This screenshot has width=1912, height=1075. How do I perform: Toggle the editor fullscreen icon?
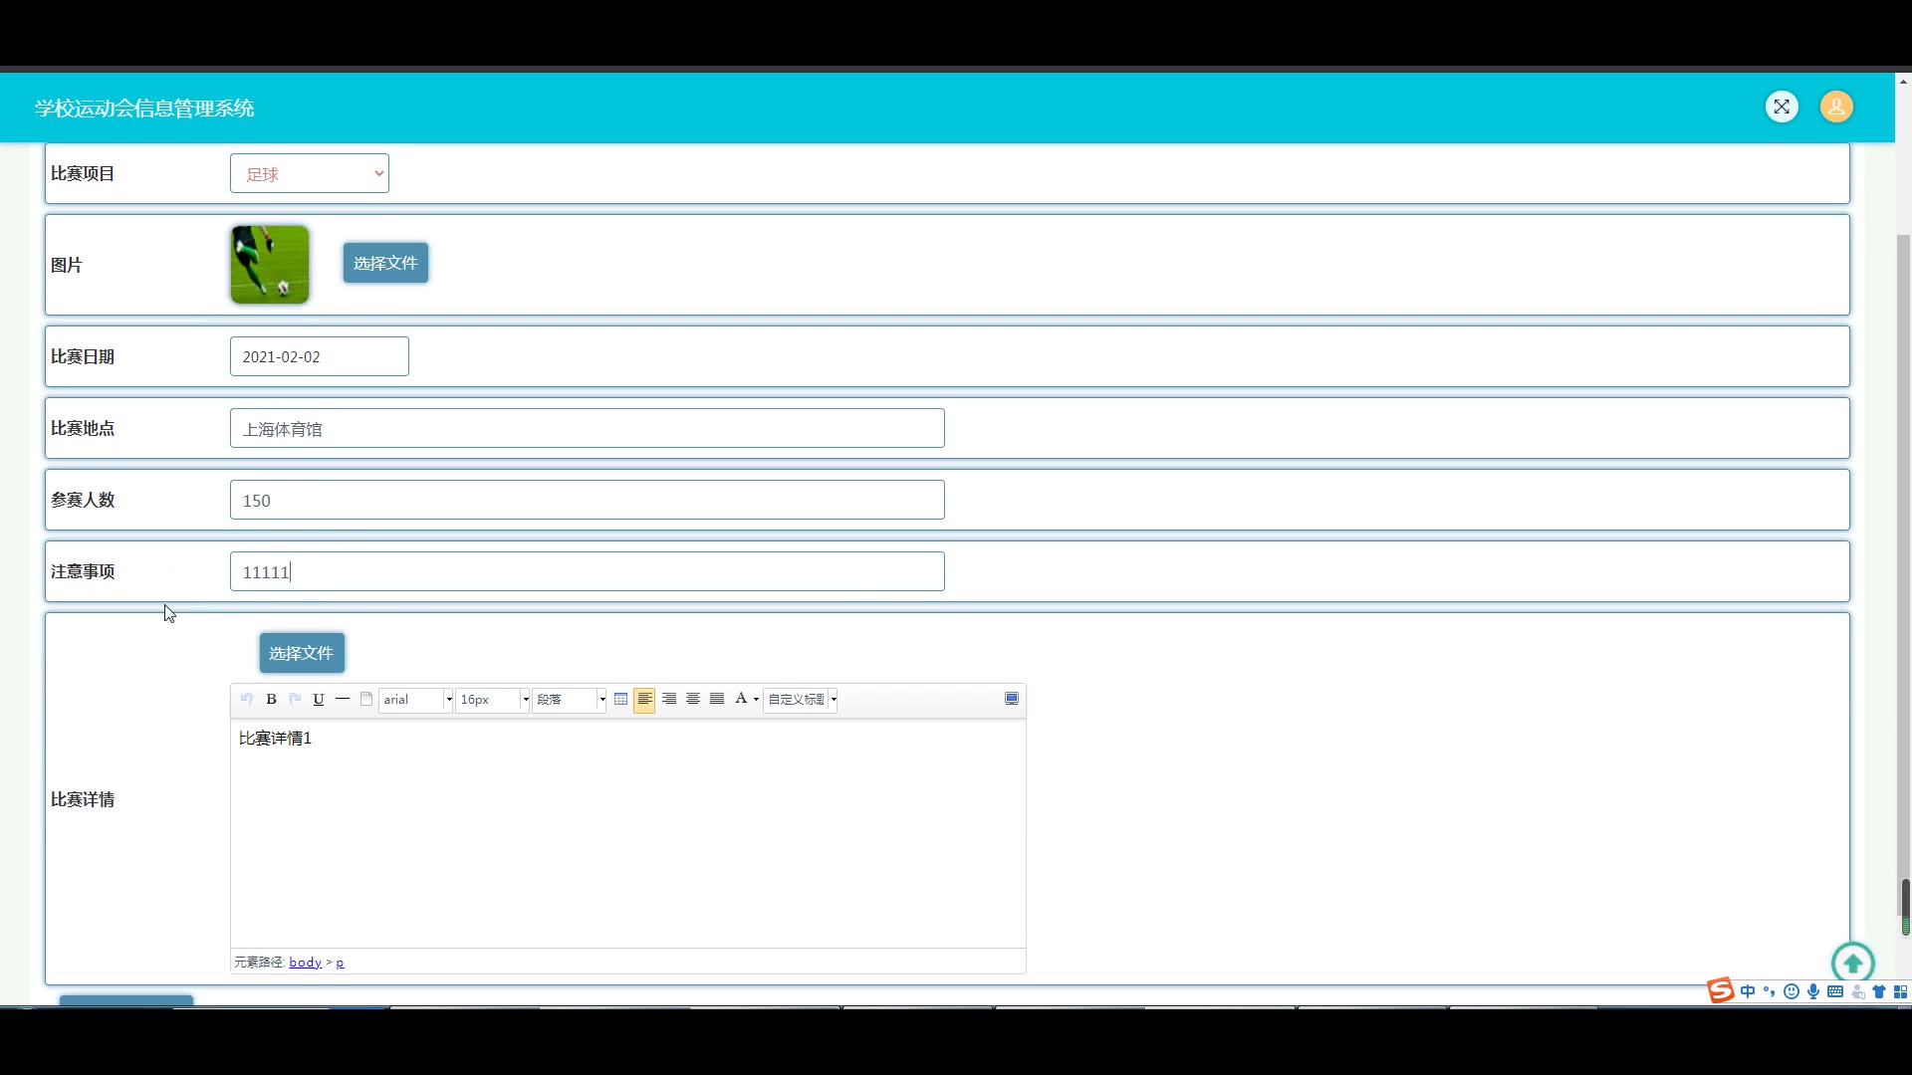(1012, 699)
